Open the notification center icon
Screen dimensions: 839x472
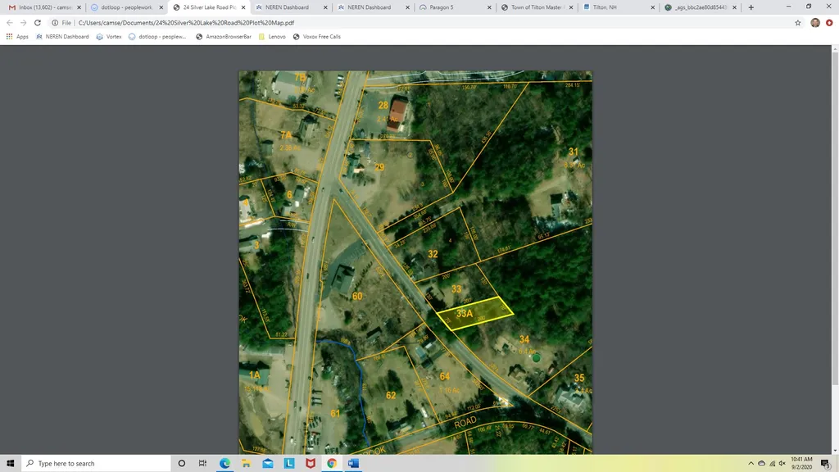pos(826,464)
